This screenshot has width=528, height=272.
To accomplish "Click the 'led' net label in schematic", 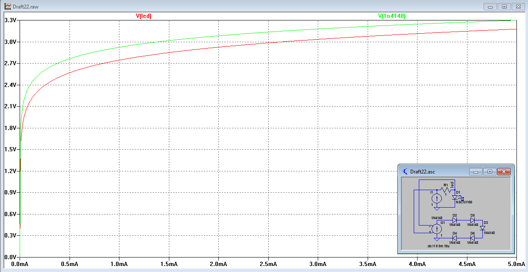I will (452, 185).
